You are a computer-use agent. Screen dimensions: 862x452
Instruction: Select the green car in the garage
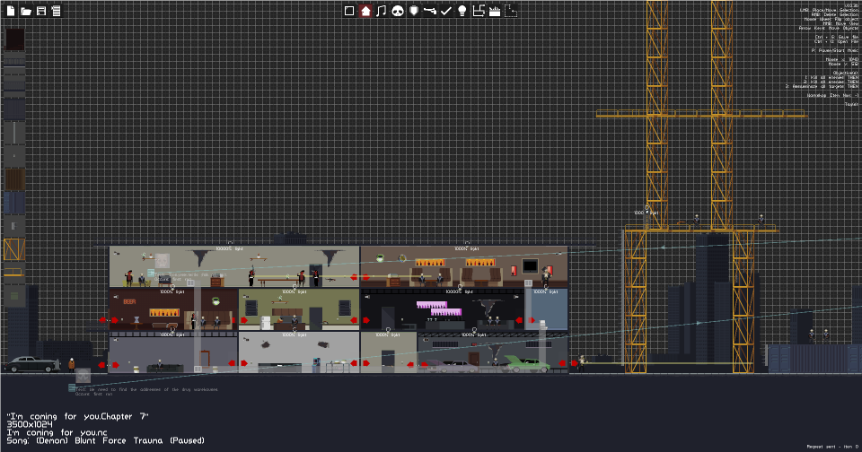coord(527,364)
